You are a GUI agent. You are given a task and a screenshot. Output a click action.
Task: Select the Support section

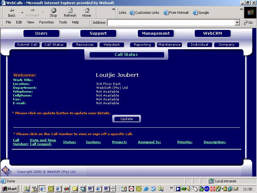[98, 33]
